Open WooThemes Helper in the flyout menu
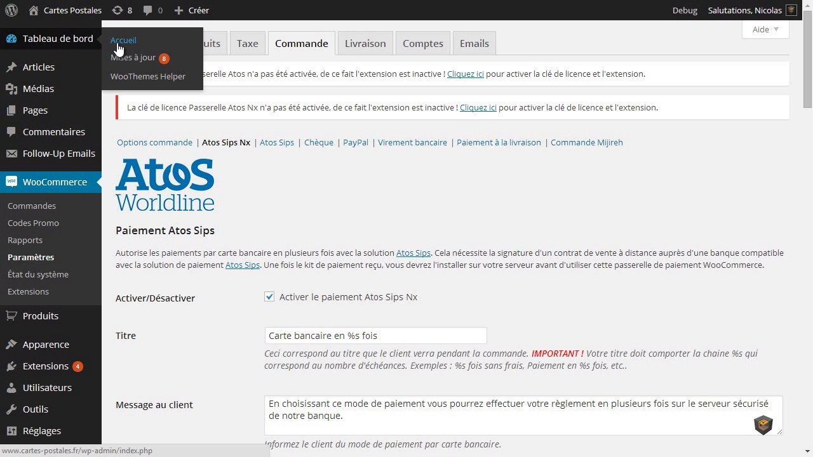The width and height of the screenshot is (813, 457). pos(148,76)
